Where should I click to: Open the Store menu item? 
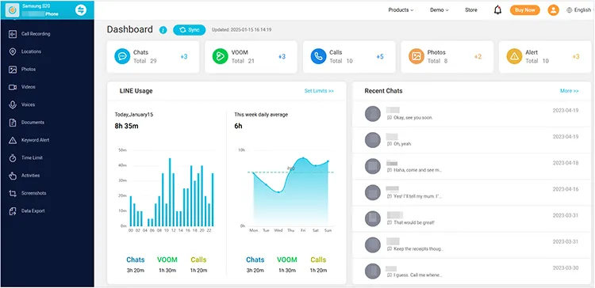[x=471, y=10]
